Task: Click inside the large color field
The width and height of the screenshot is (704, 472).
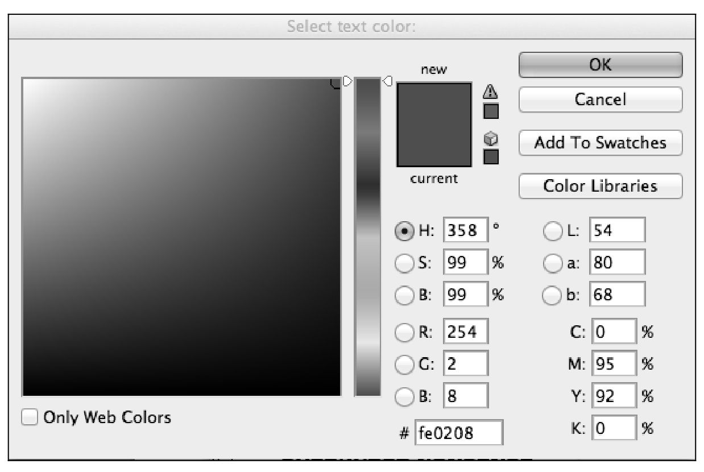Action: [181, 236]
